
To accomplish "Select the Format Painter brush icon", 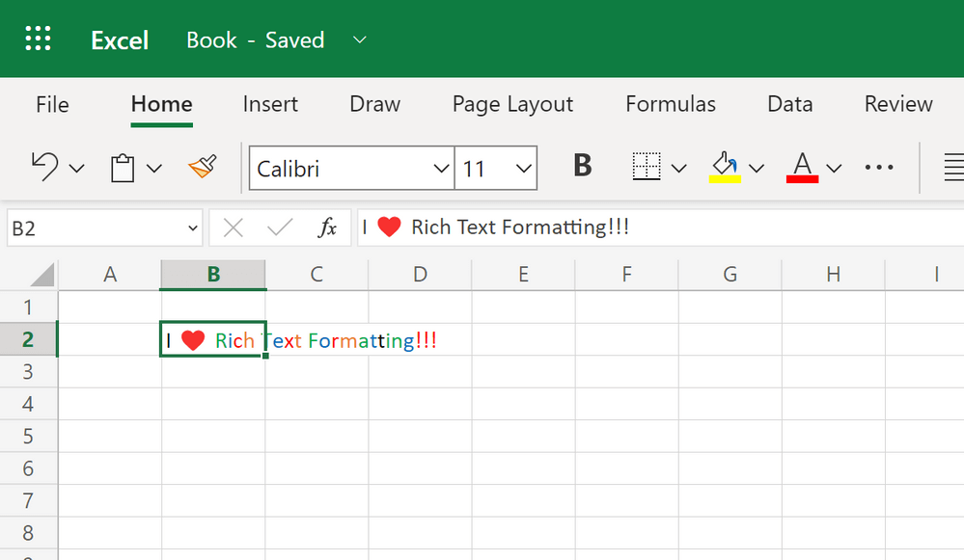I will pyautogui.click(x=203, y=167).
